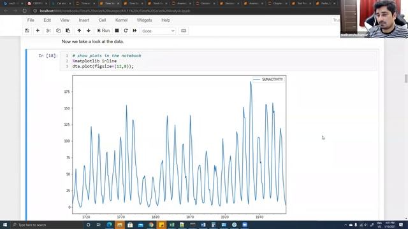Open the Help menu
Image resolution: width=408 pixels, height=229 pixels.
tap(166, 20)
